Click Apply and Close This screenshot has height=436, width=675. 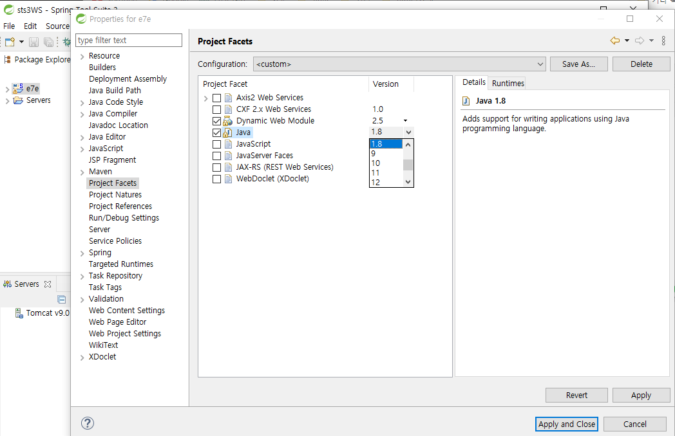pos(567,424)
